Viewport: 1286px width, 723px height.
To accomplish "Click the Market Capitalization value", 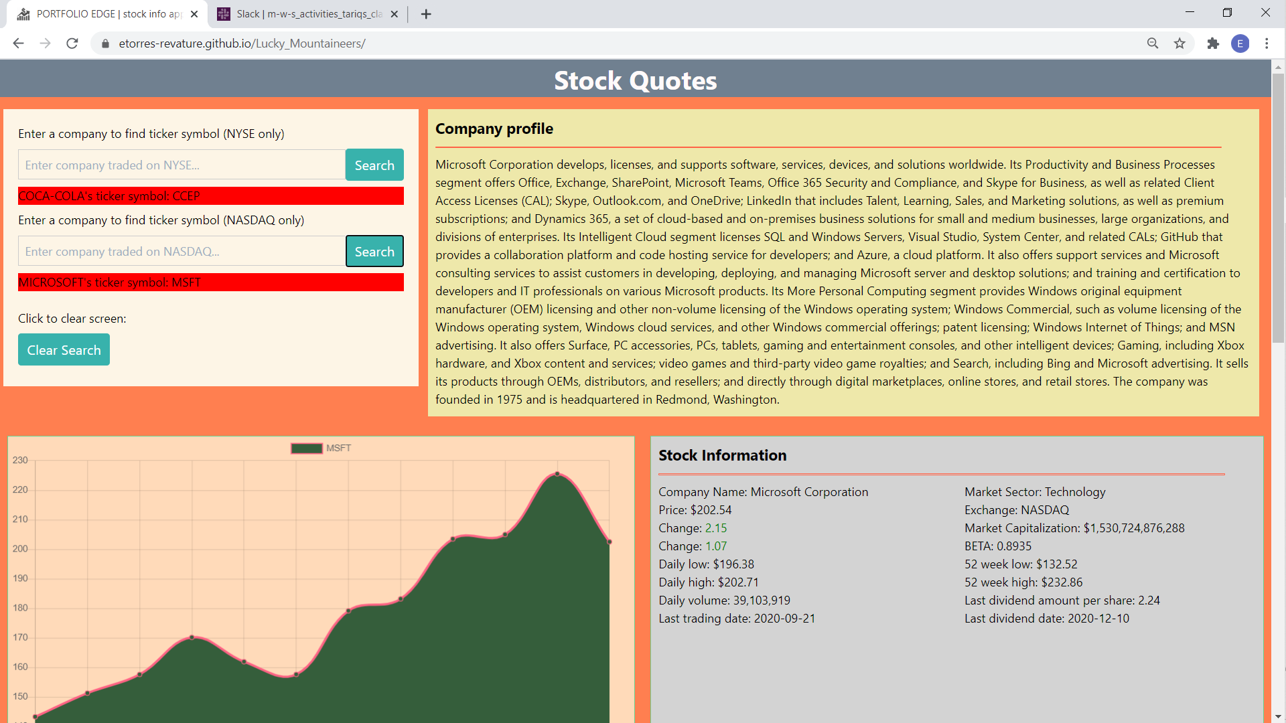I will tap(1134, 528).
